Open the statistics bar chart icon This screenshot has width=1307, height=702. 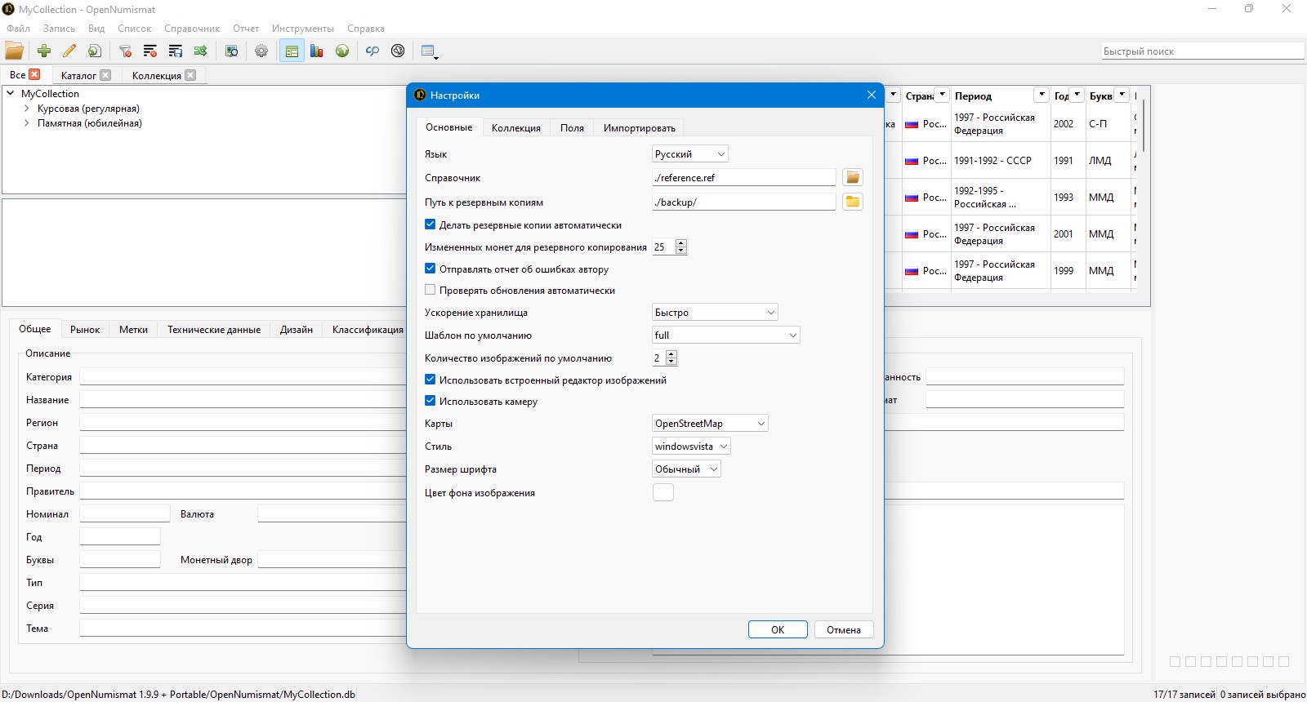[317, 51]
